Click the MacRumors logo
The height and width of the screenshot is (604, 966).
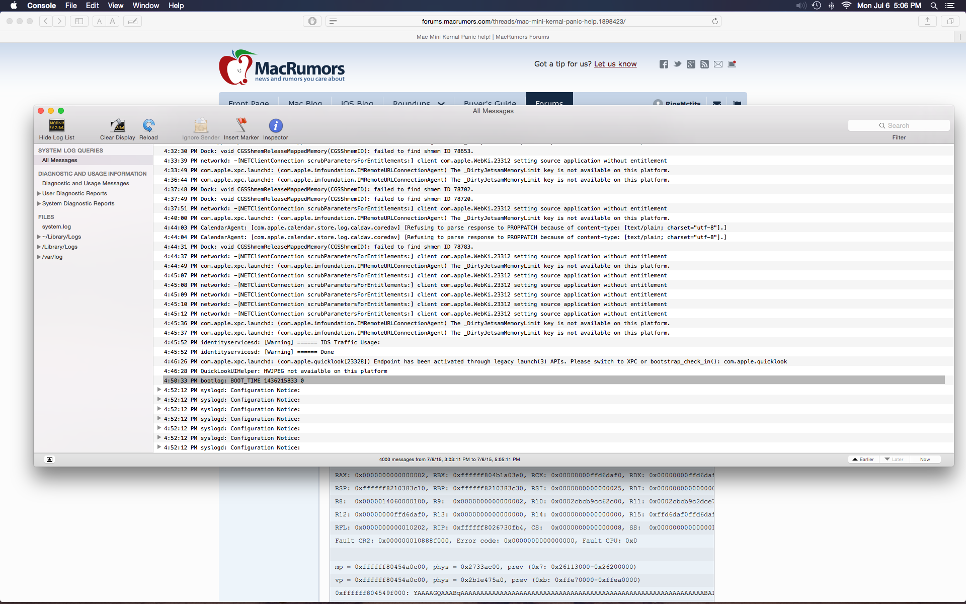pyautogui.click(x=282, y=67)
